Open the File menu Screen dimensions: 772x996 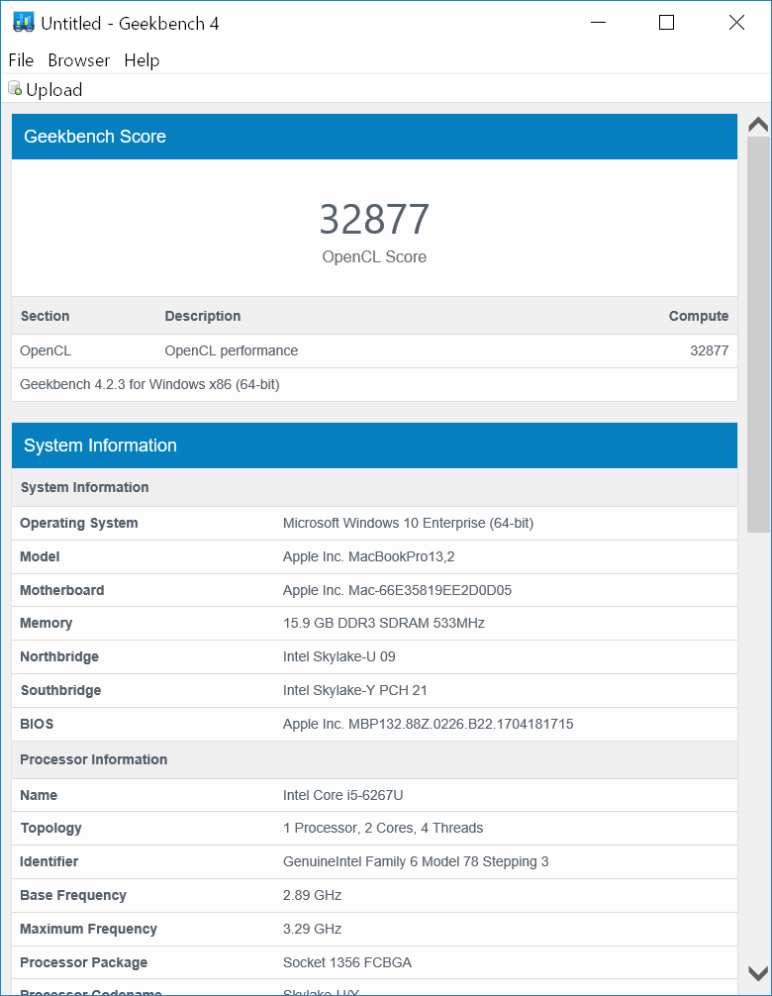(x=21, y=60)
